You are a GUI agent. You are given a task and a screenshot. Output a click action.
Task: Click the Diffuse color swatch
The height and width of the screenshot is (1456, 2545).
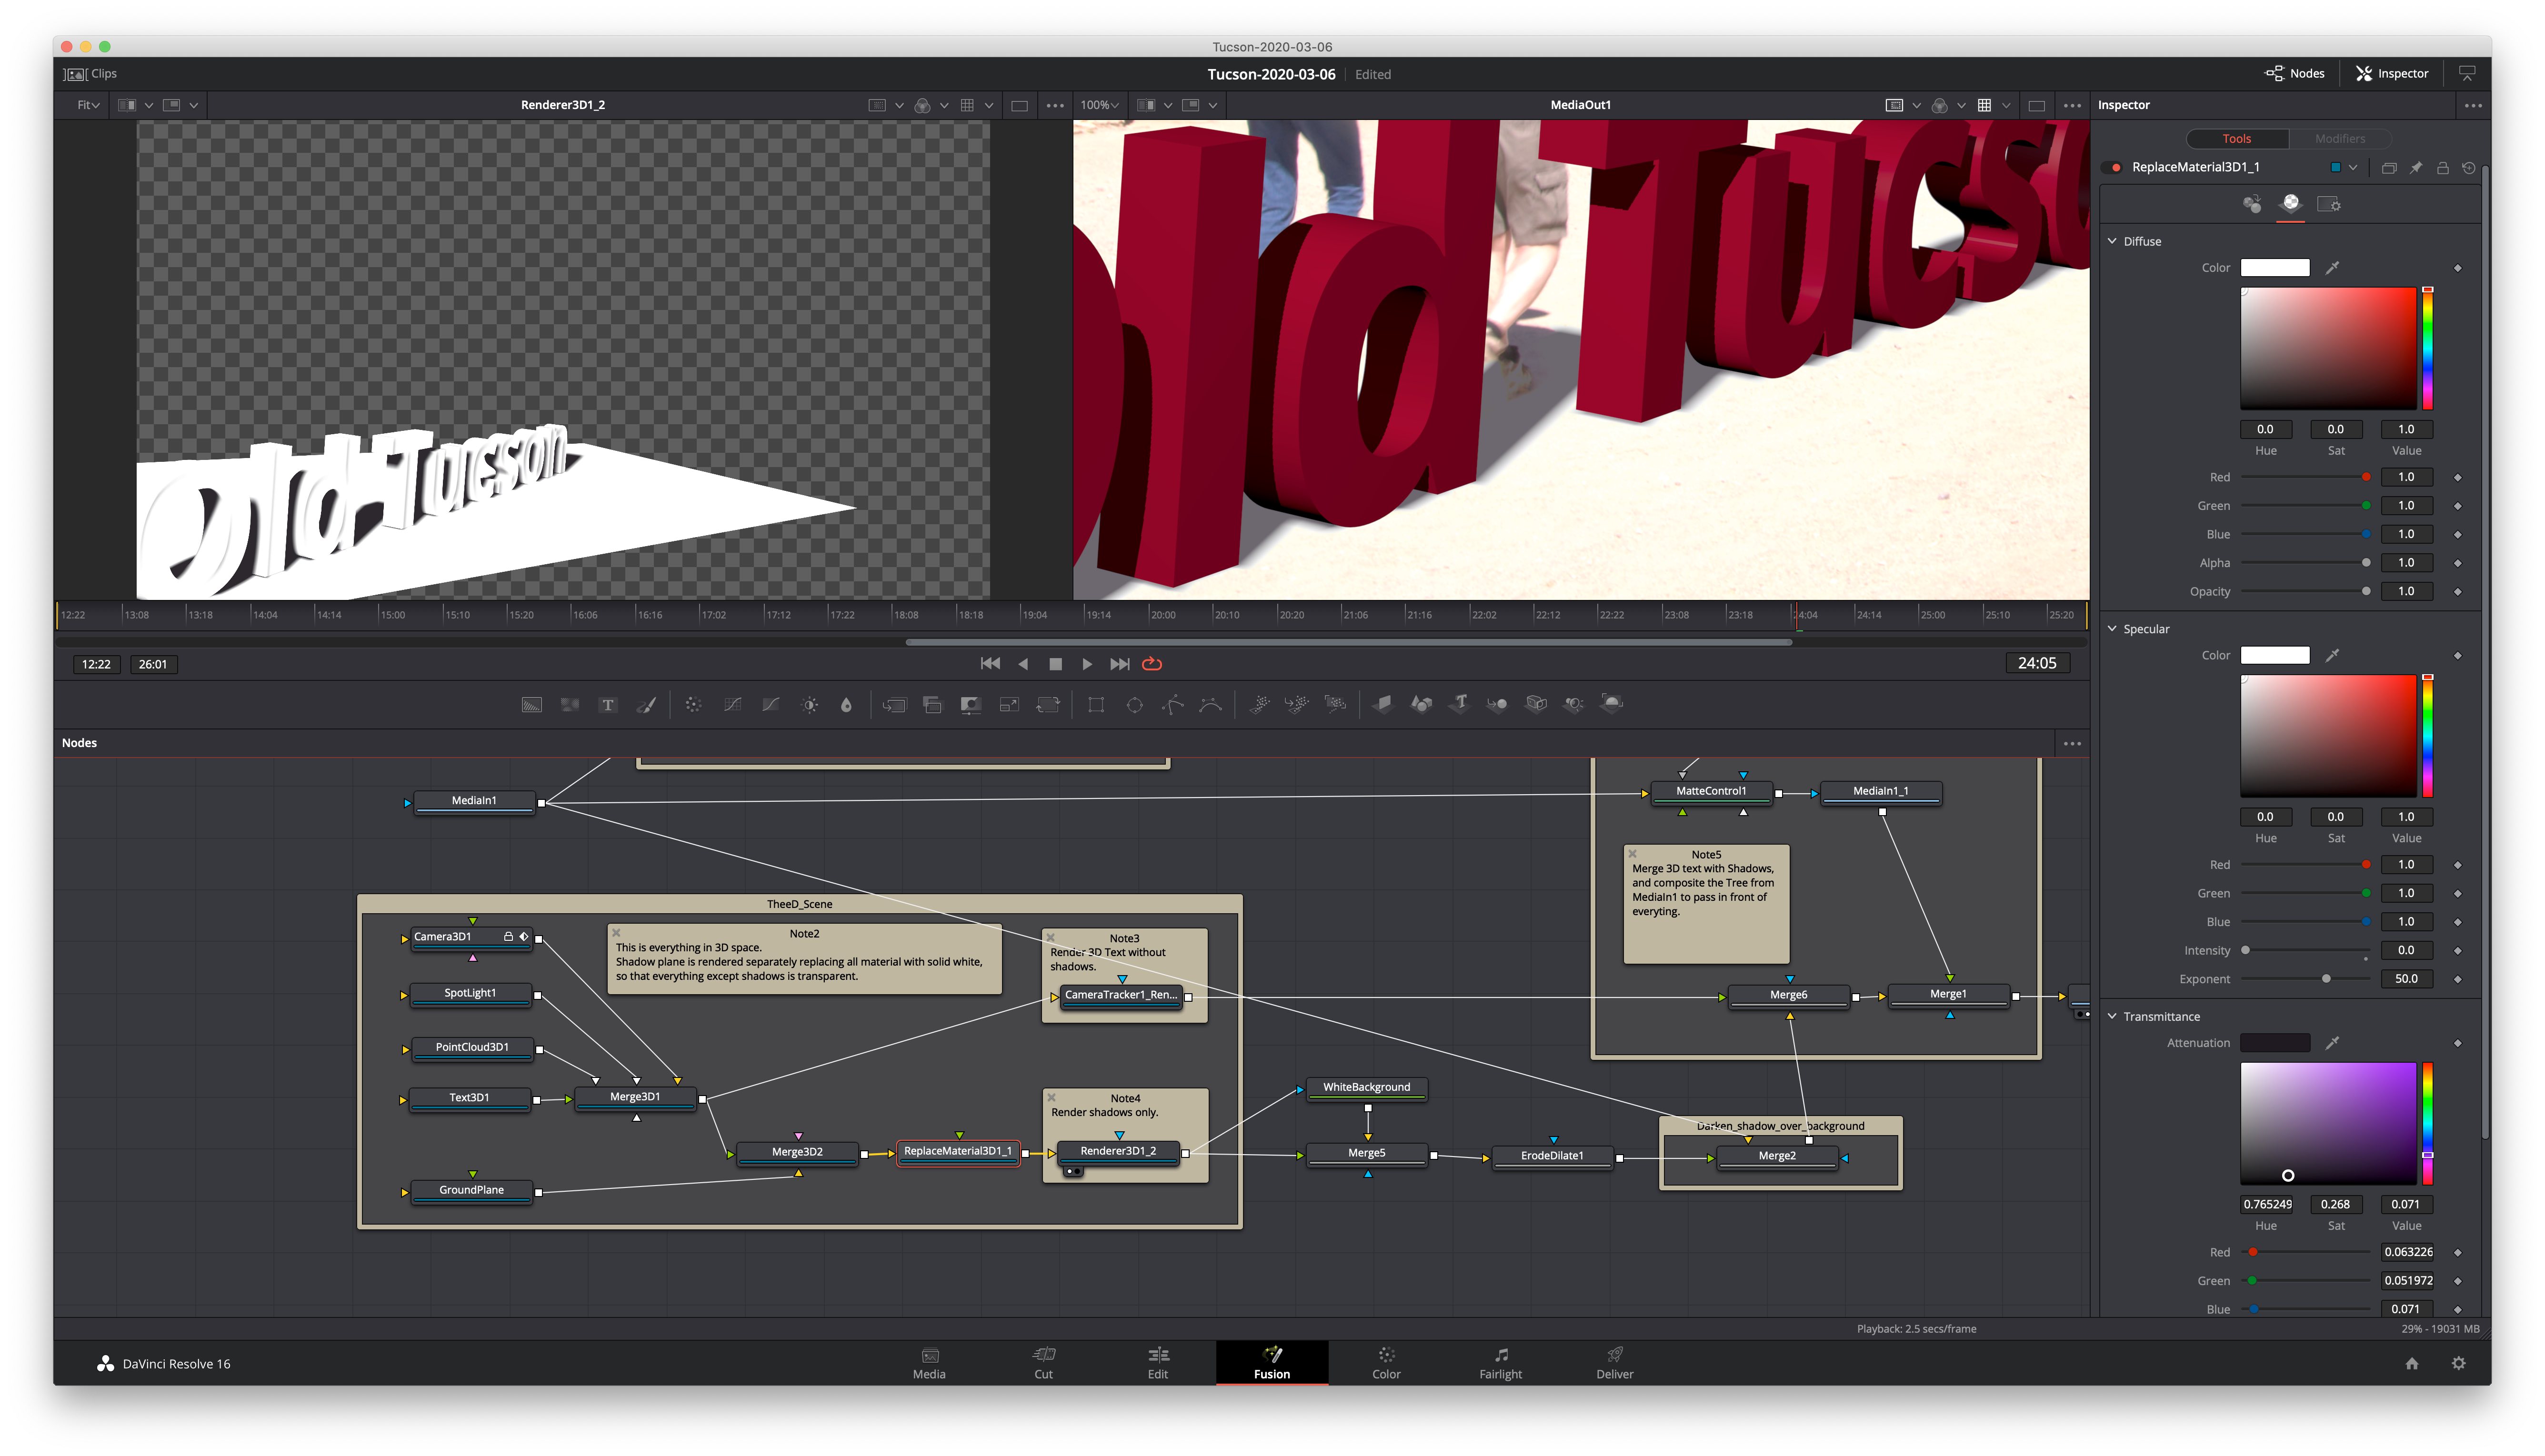point(2275,268)
